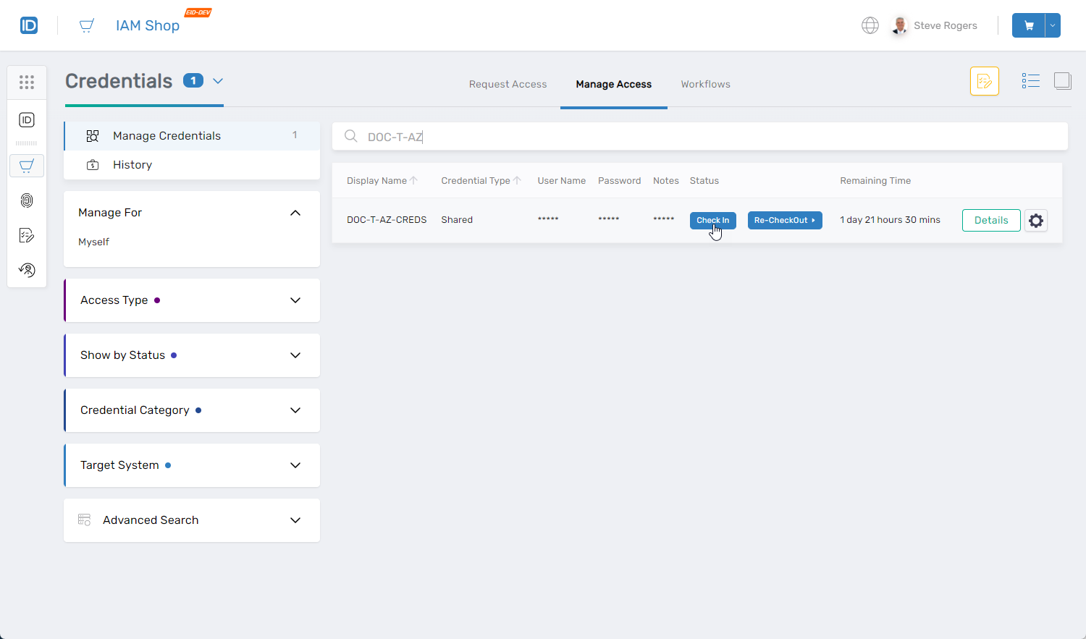
Task: Collapse the Manage For panel
Action: [x=295, y=213]
